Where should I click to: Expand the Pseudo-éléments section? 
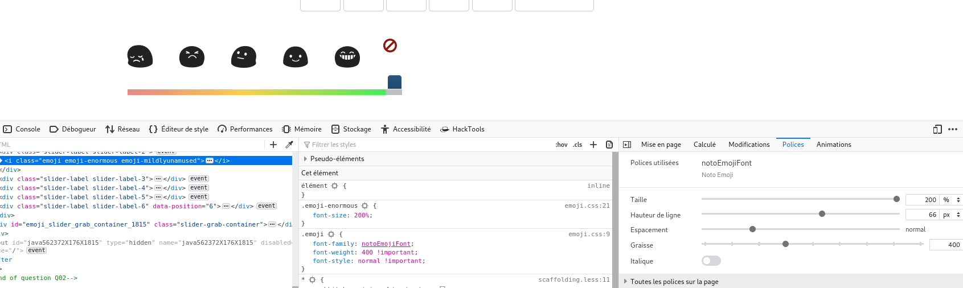(x=306, y=159)
